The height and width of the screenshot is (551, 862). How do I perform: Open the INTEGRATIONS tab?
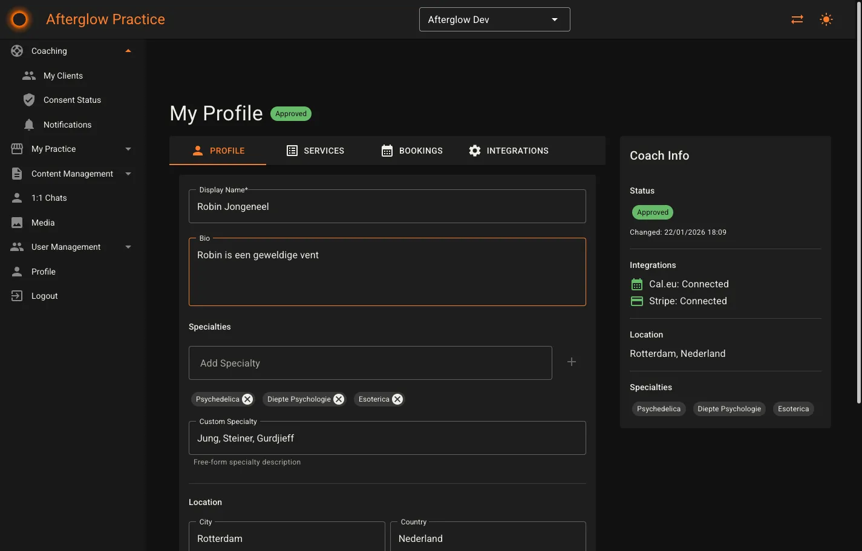[x=509, y=150]
